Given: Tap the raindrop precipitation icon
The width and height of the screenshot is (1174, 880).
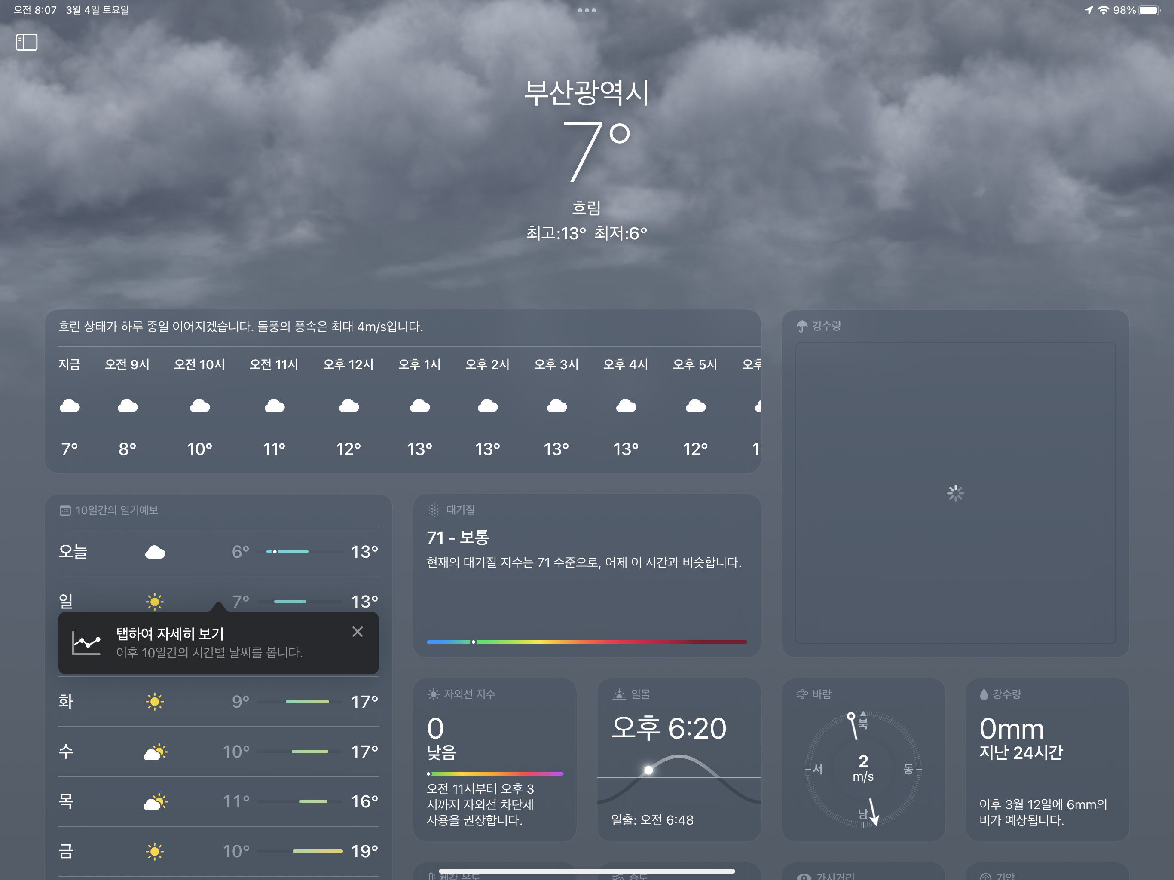Looking at the screenshot, I should point(984,694).
